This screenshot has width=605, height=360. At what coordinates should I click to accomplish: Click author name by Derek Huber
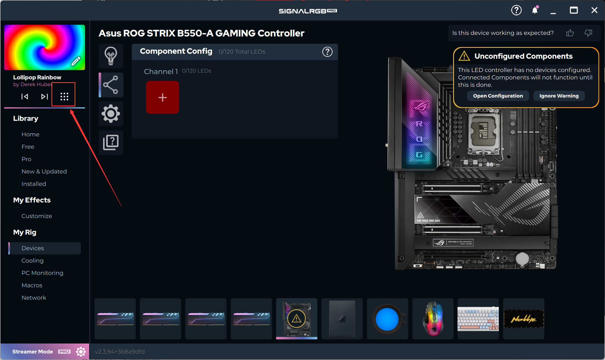click(x=32, y=84)
